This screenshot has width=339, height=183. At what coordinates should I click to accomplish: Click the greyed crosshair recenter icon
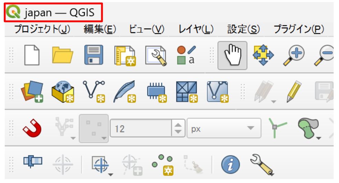(63, 164)
